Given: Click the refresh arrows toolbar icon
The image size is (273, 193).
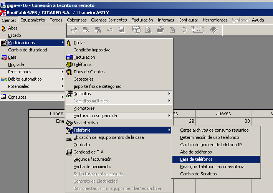Looking at the screenshot, I should 184,30.
